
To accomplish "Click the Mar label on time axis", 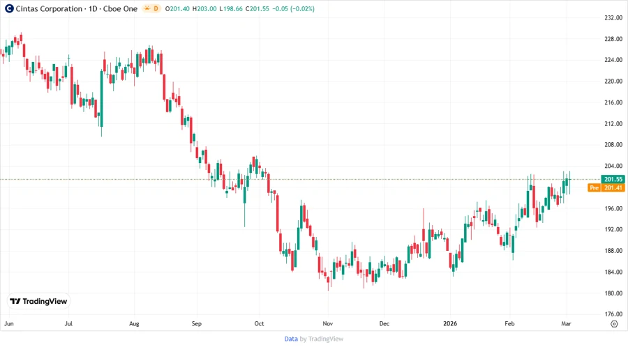I will click(x=566, y=323).
